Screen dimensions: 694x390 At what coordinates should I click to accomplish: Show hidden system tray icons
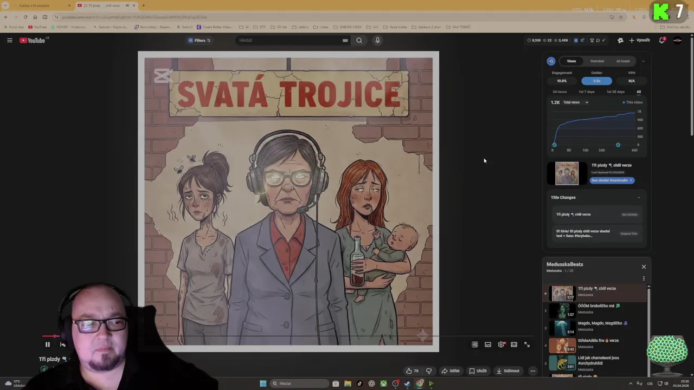click(630, 383)
